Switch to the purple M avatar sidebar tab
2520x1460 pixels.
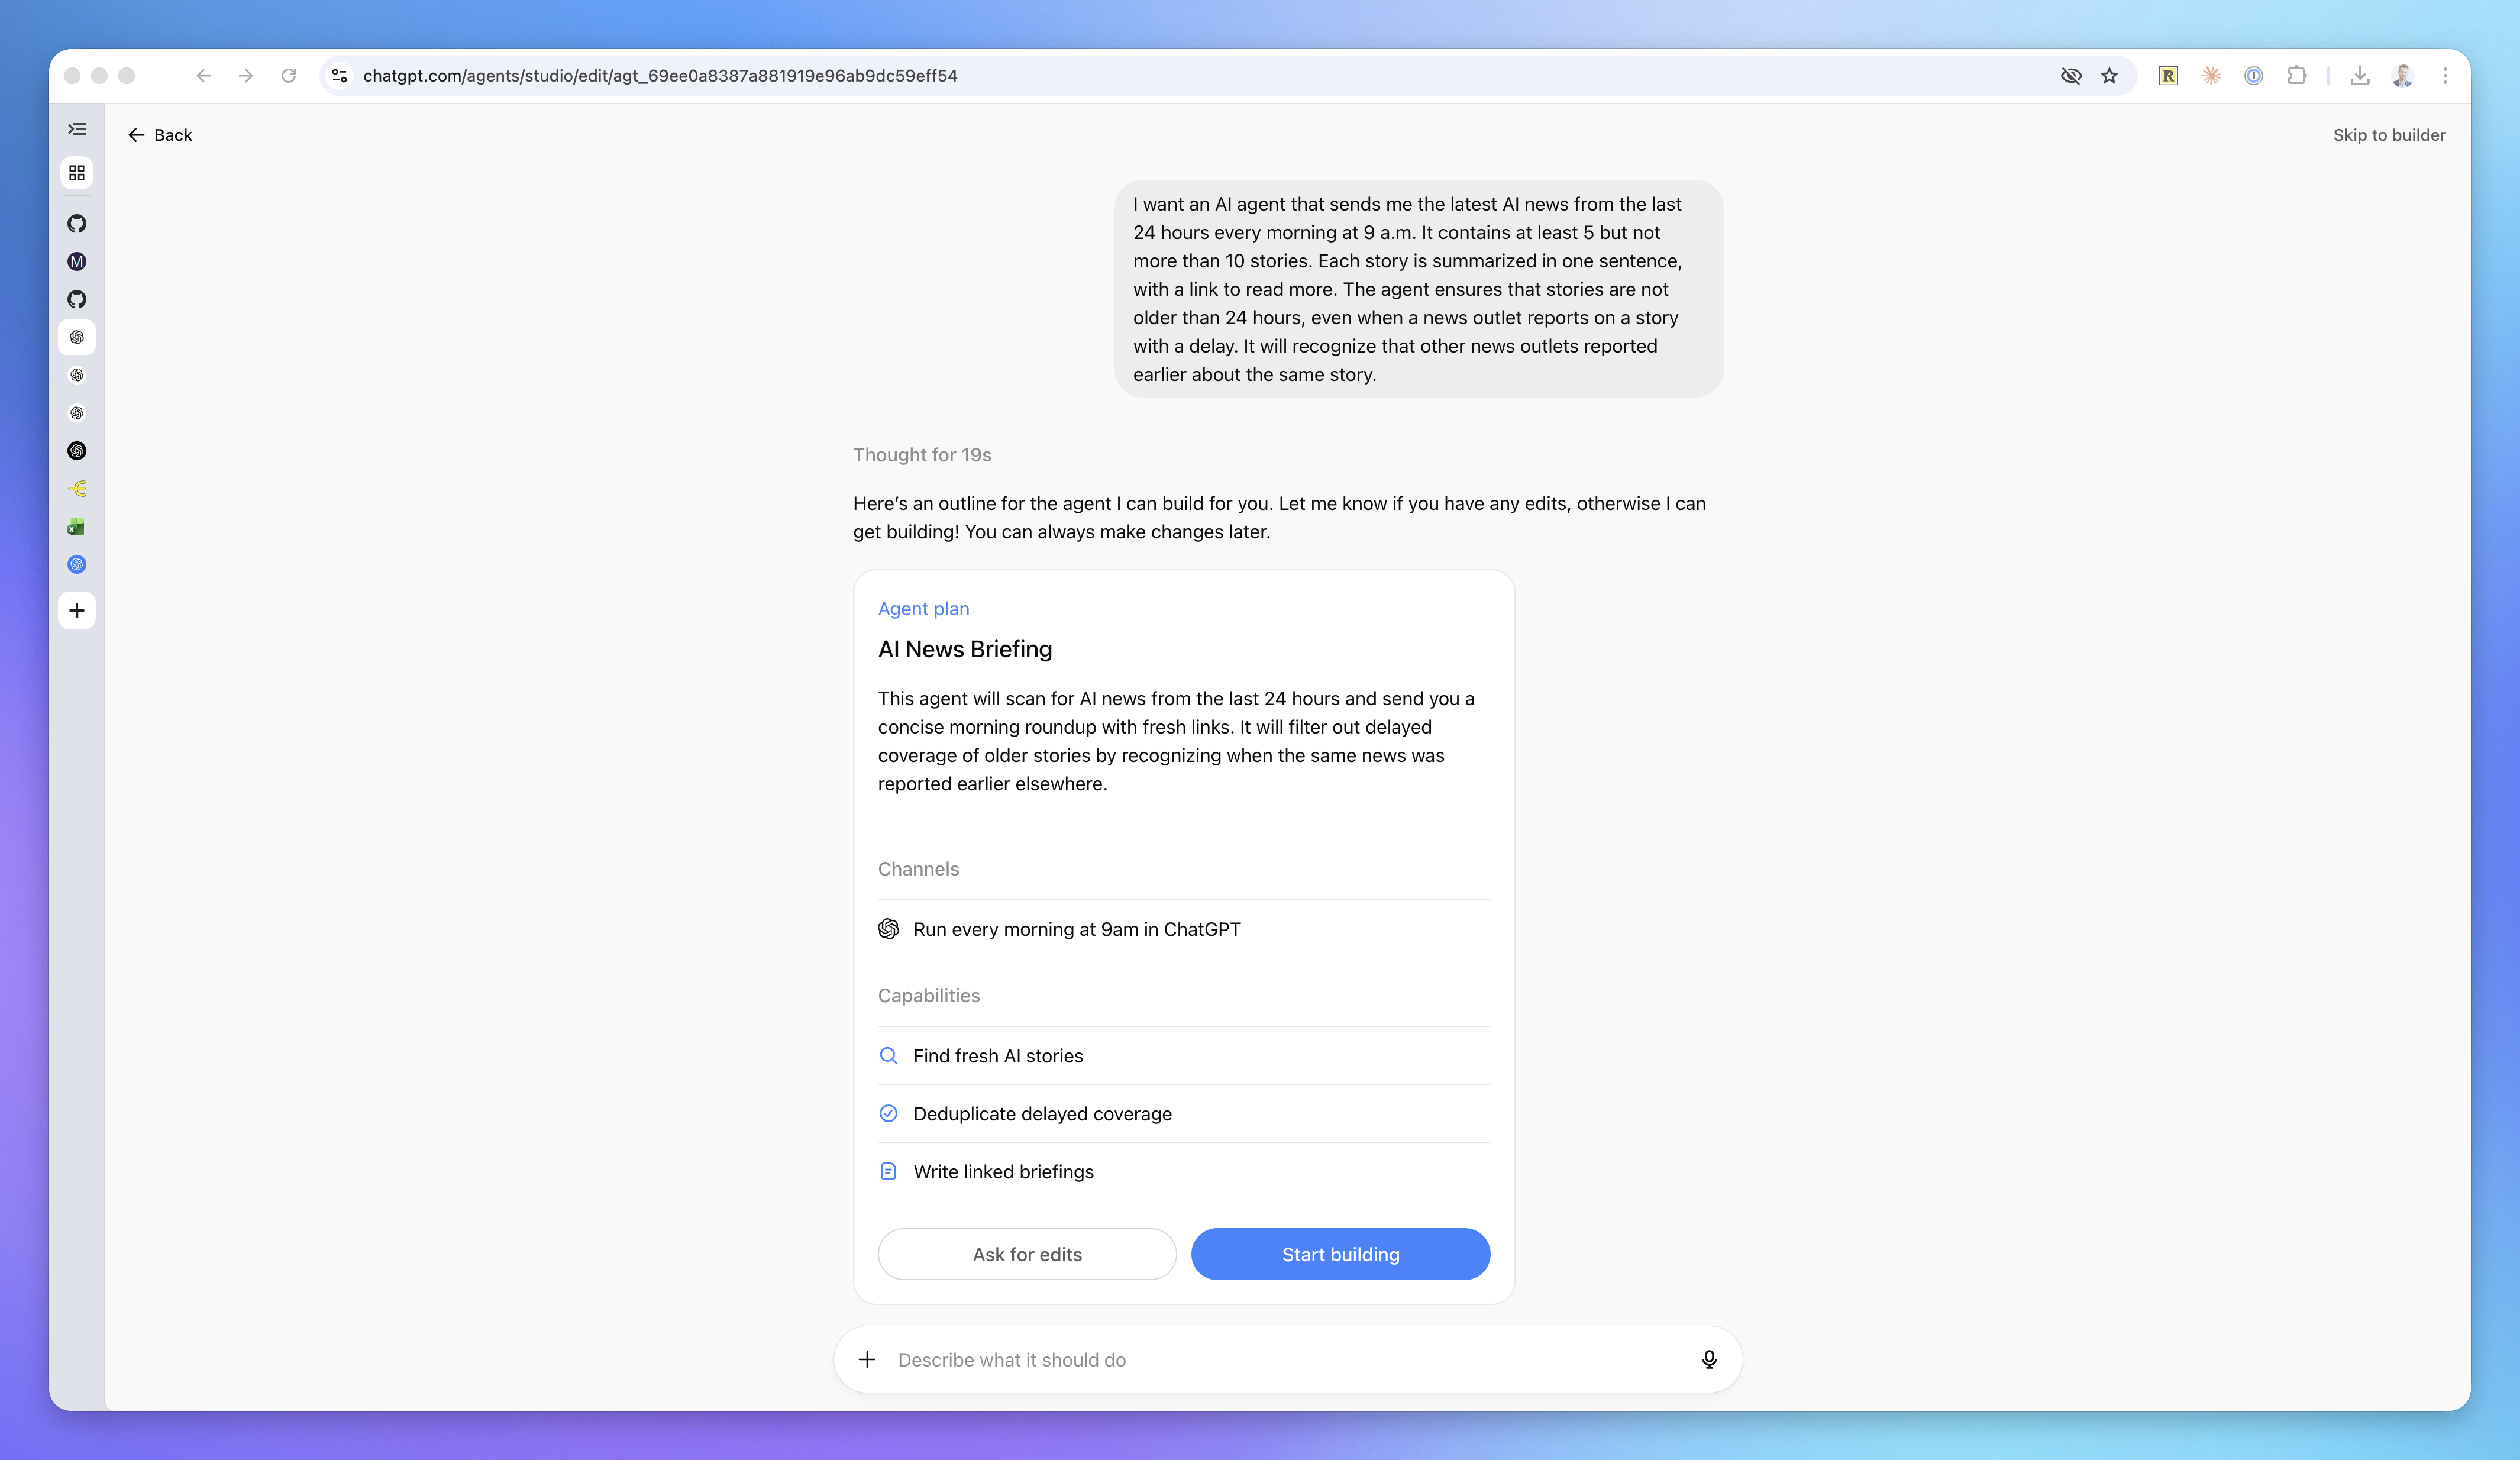[x=77, y=261]
